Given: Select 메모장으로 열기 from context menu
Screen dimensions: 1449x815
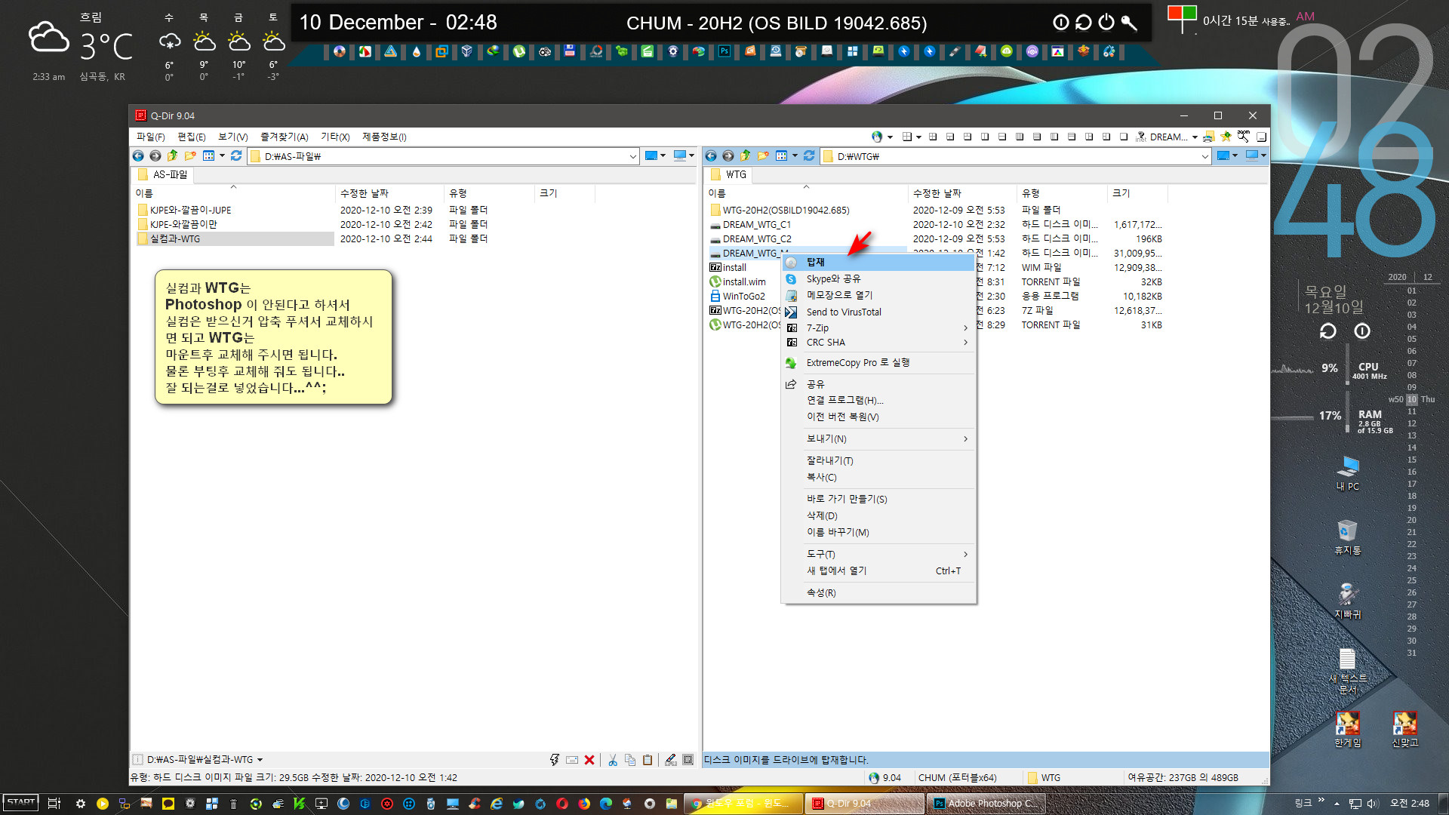Looking at the screenshot, I should [x=878, y=296].
